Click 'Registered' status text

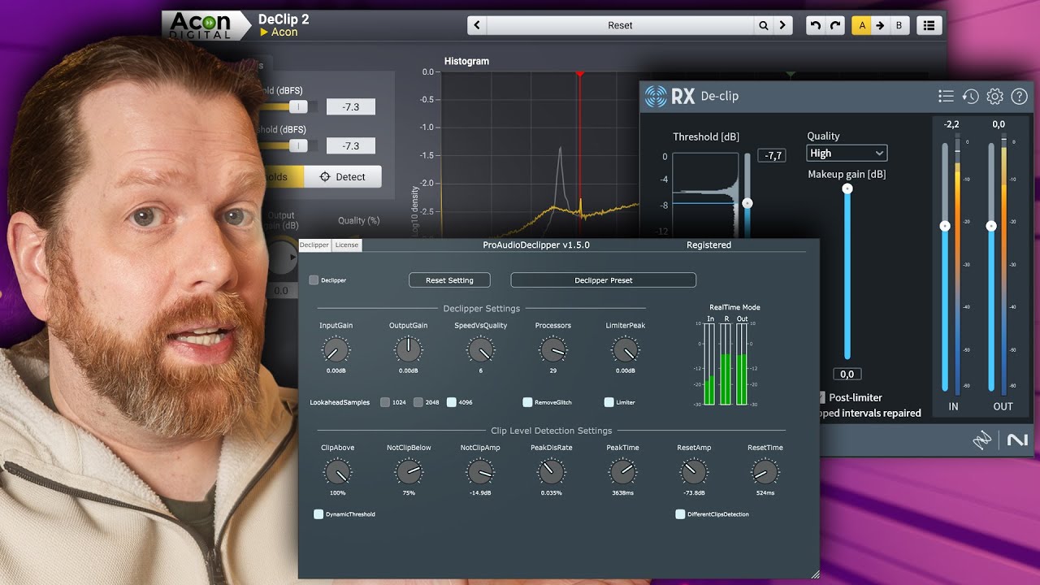[x=708, y=245]
